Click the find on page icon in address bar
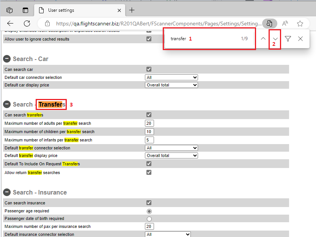Screen dimensions: 316x237 pyautogui.click(x=269, y=24)
